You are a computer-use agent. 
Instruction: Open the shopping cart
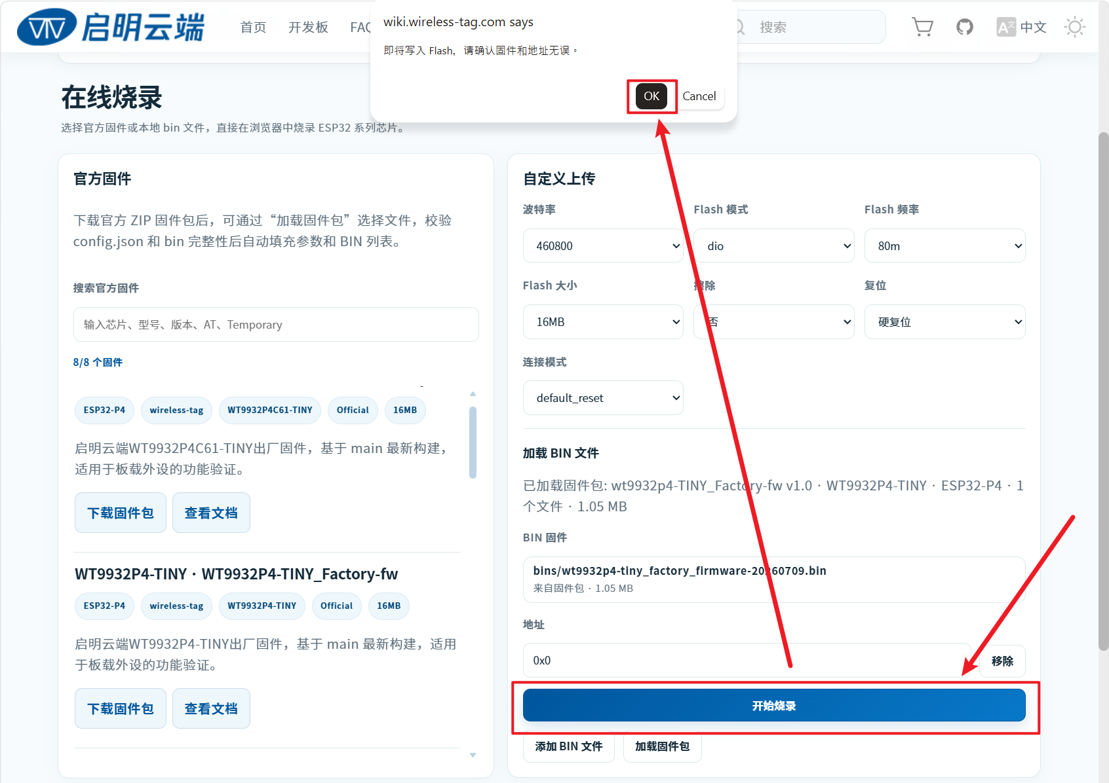(x=922, y=27)
